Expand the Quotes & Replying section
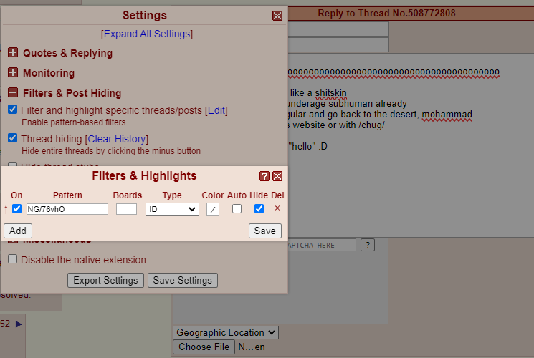Image resolution: width=534 pixels, height=358 pixels. (13, 52)
